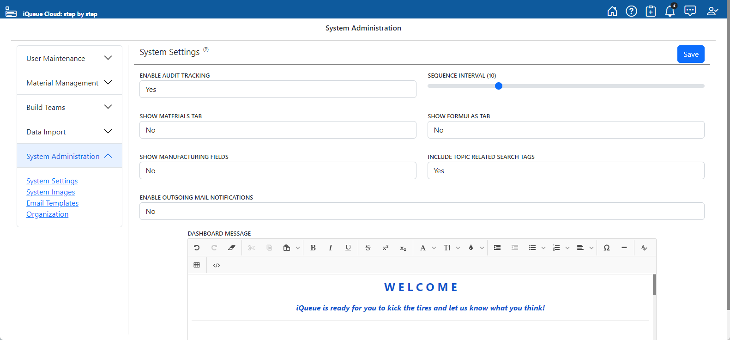
Task: Toggle underline formatting
Action: coord(348,248)
